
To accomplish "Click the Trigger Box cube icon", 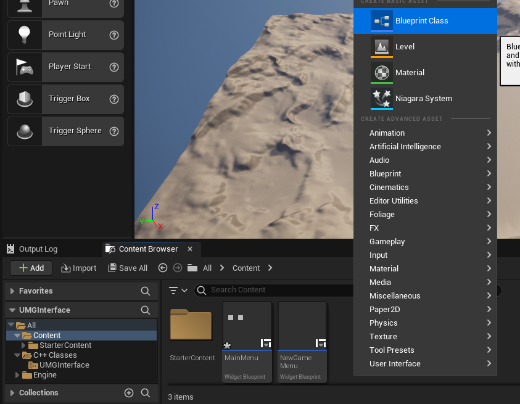I will pyautogui.click(x=25, y=99).
